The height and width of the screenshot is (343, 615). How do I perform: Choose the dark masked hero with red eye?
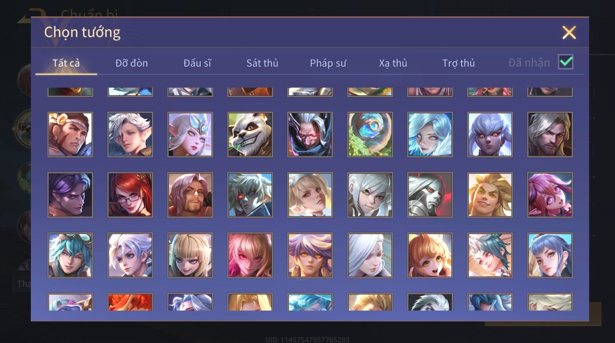[x=310, y=134]
